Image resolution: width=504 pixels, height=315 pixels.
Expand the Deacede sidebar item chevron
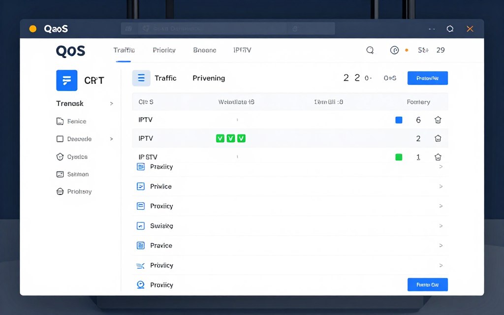(112, 139)
